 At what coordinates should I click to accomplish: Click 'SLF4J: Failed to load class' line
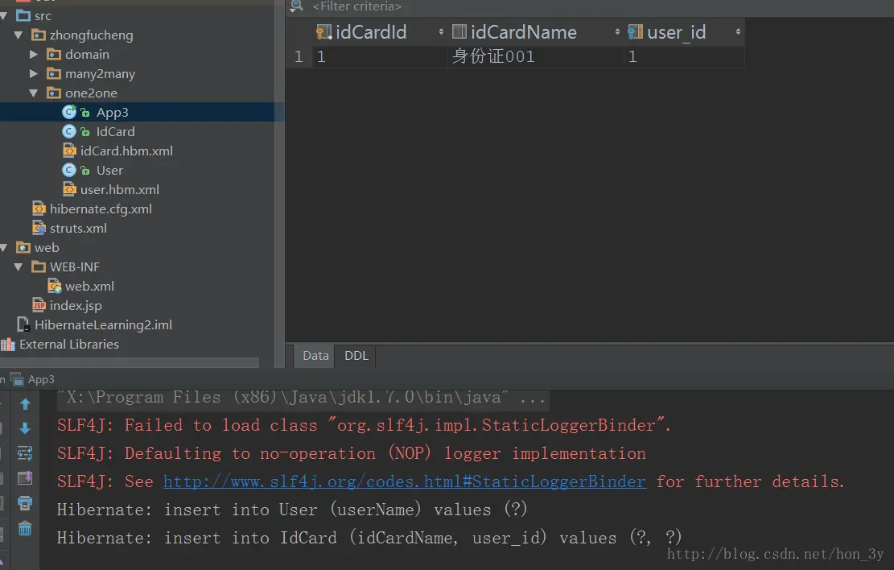tap(364, 426)
